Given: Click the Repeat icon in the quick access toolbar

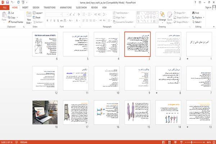Looking at the screenshot, I should 18,2.
